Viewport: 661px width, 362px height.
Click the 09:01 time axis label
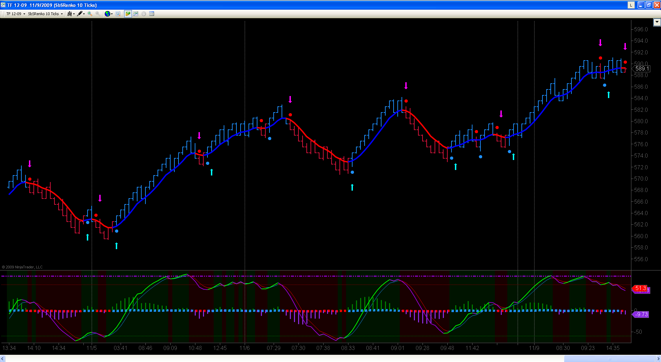(398, 348)
